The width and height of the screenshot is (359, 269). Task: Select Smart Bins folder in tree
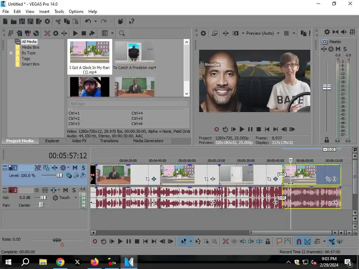[x=31, y=64]
